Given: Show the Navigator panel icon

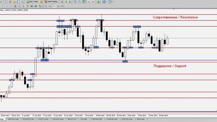Looking at the screenshot, I should pos(14,2).
